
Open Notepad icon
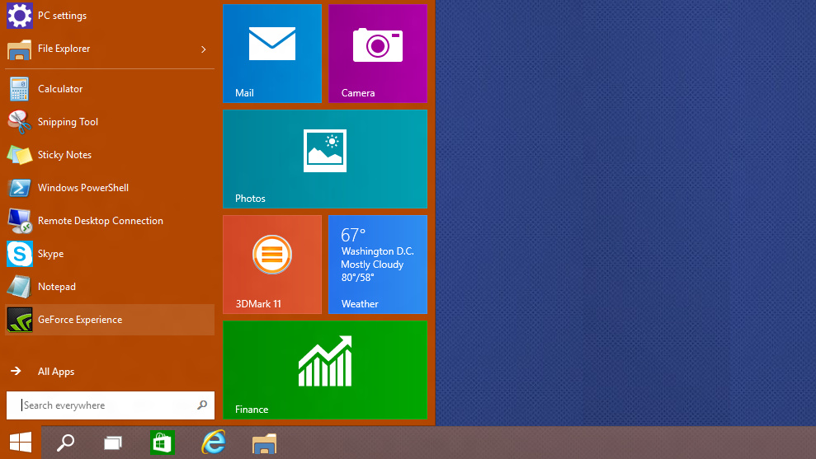click(x=20, y=287)
